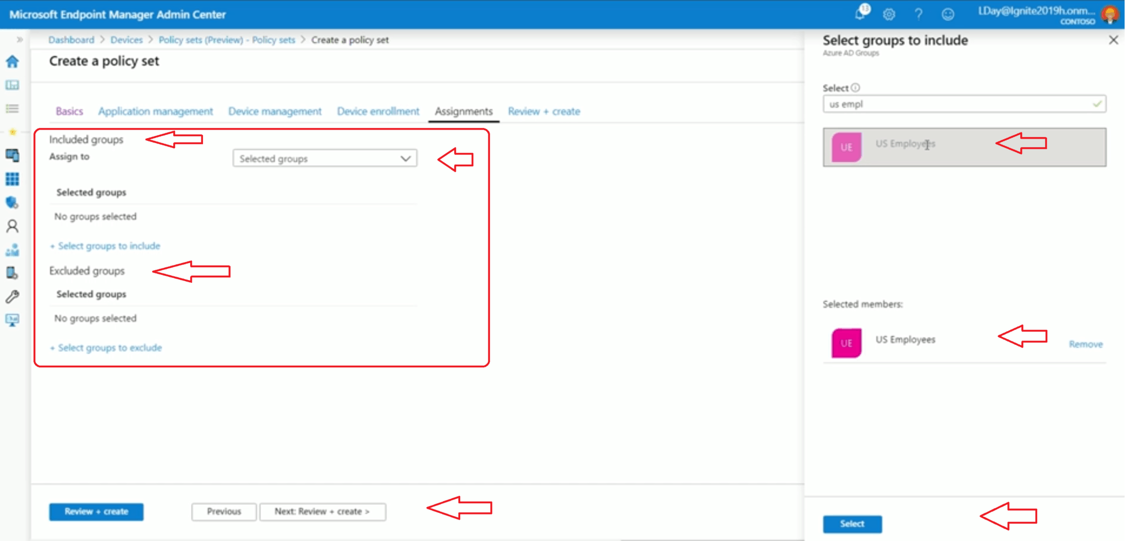The height and width of the screenshot is (541, 1128).
Task: Open Endpoint security shield icon
Action: pyautogui.click(x=12, y=202)
